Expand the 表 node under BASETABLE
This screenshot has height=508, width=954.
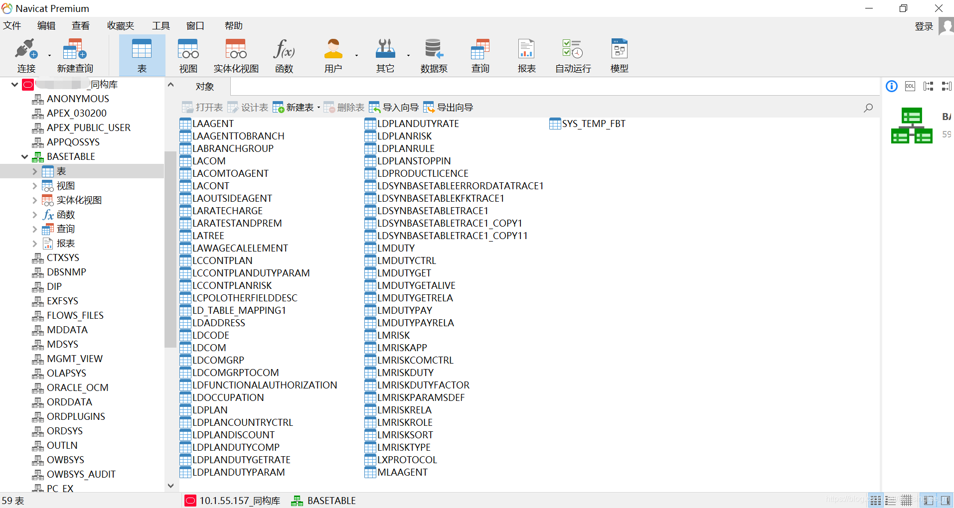tap(34, 171)
